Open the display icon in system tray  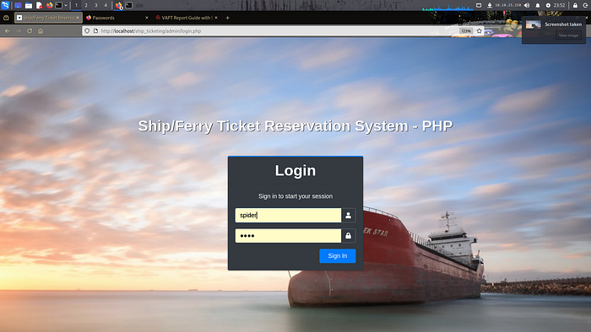[x=479, y=5]
